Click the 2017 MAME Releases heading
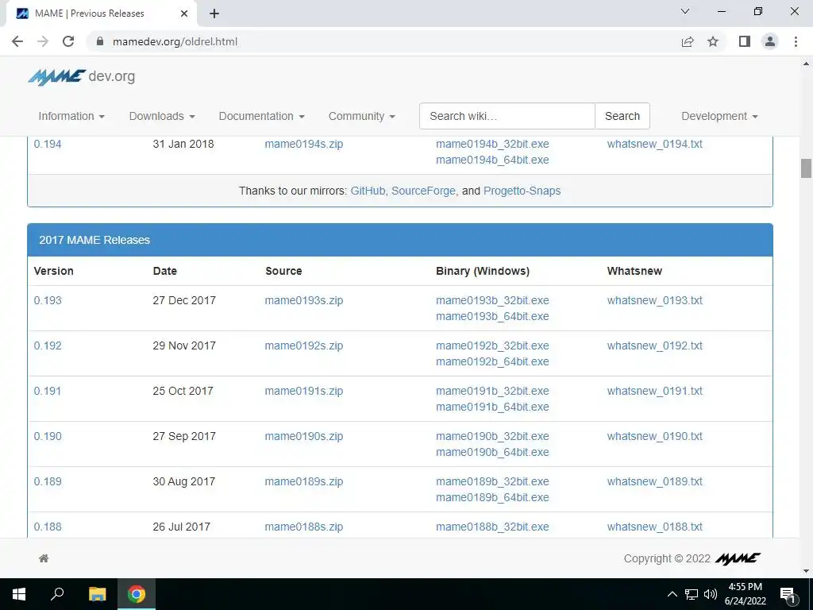The image size is (813, 610). 94,240
